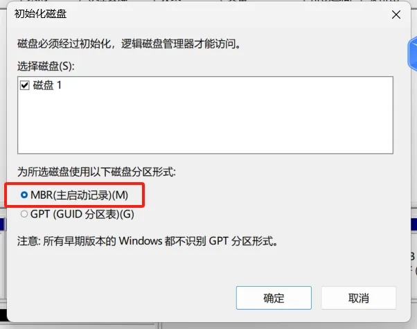
Task: Click the GPT (GUID 分区表)(G) label text
Action: pyautogui.click(x=82, y=214)
